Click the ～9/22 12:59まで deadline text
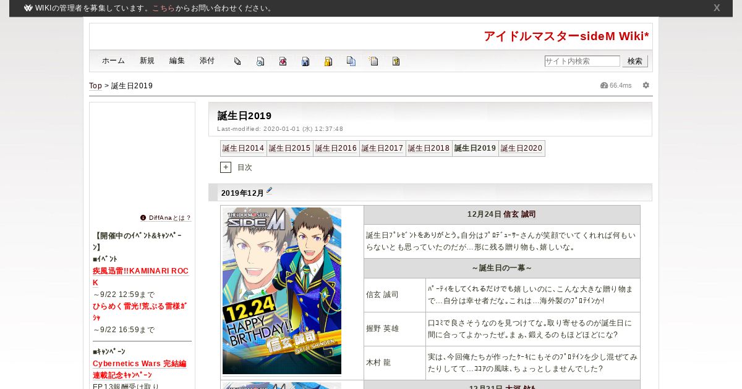Viewport: 742px width, 389px height. tap(124, 295)
